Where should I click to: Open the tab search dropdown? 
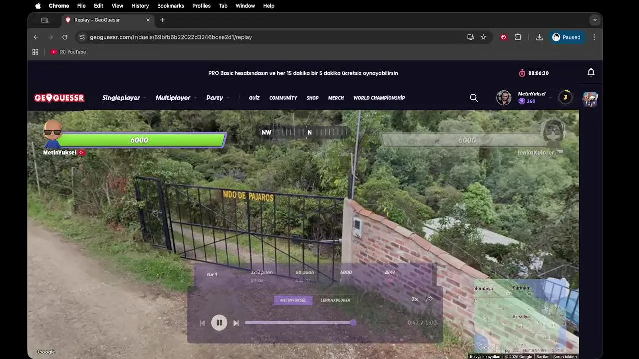[x=595, y=20]
